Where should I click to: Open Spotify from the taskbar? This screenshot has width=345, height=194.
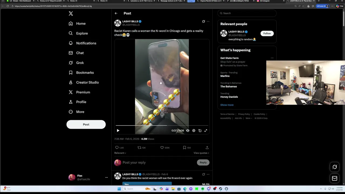click(202, 189)
